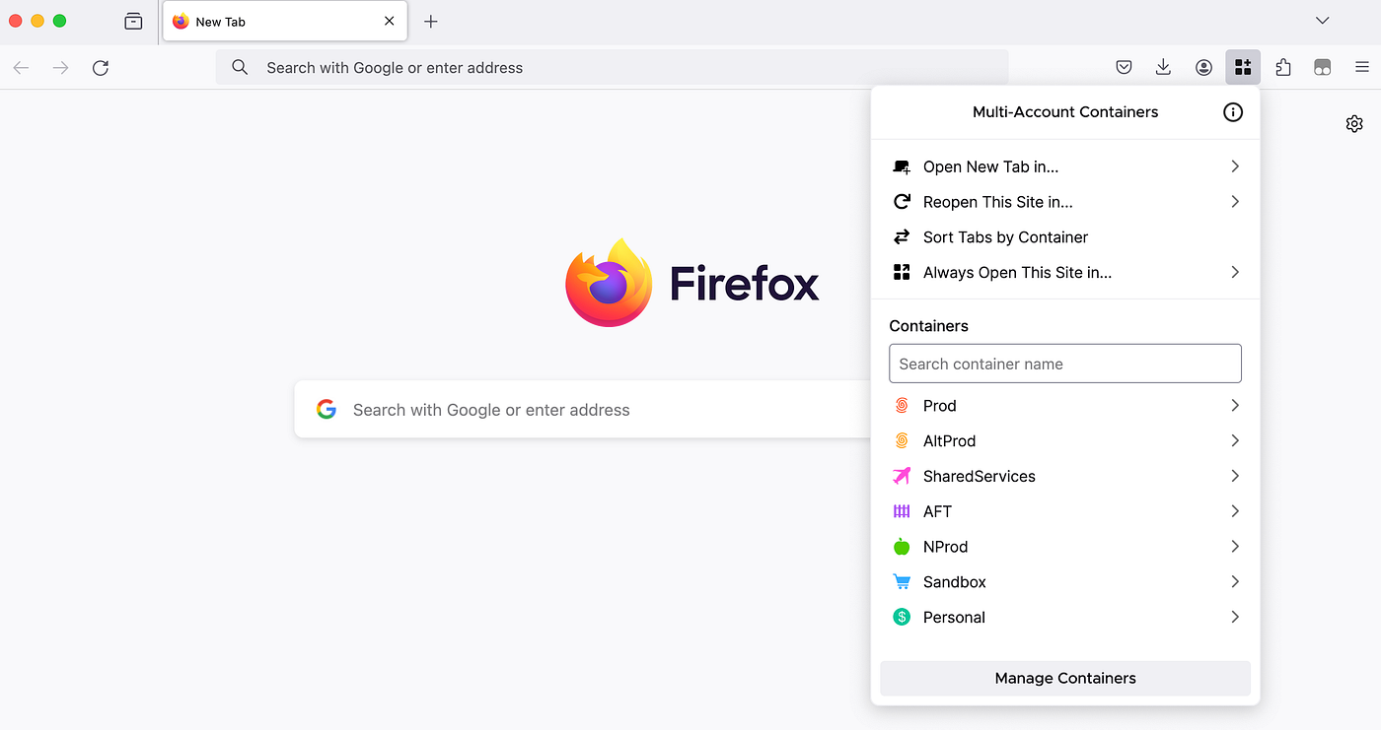This screenshot has height=730, width=1381.
Task: Click the Manage Containers button
Action: 1065,678
